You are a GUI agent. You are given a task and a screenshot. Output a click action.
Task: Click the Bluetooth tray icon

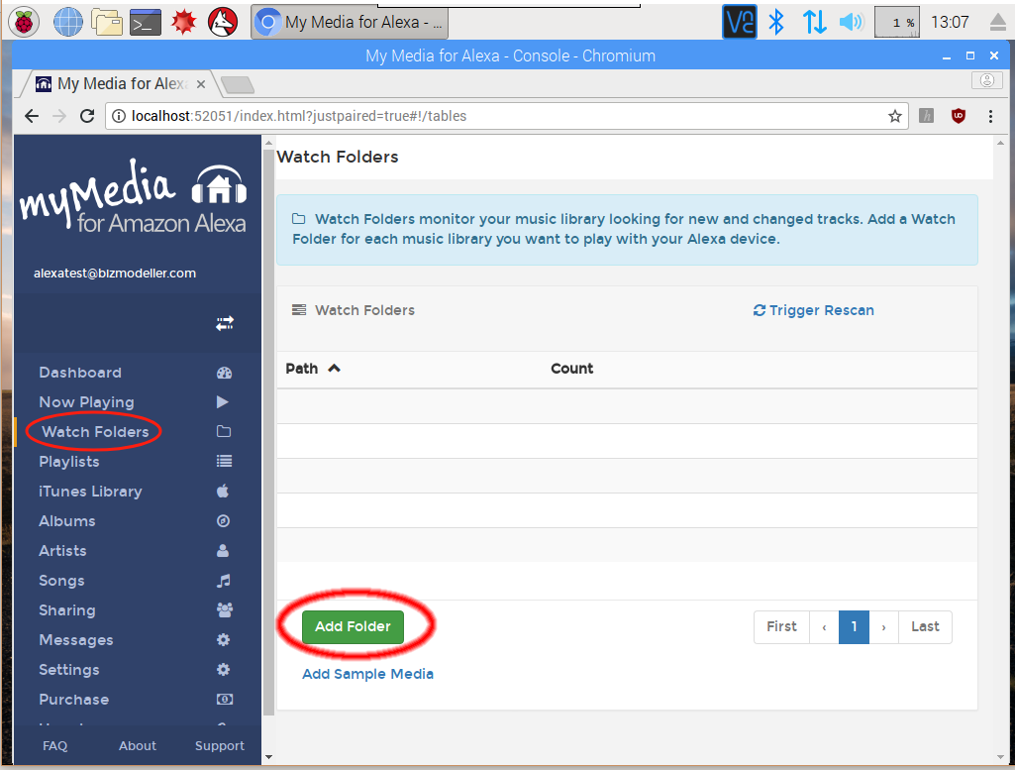coord(776,22)
